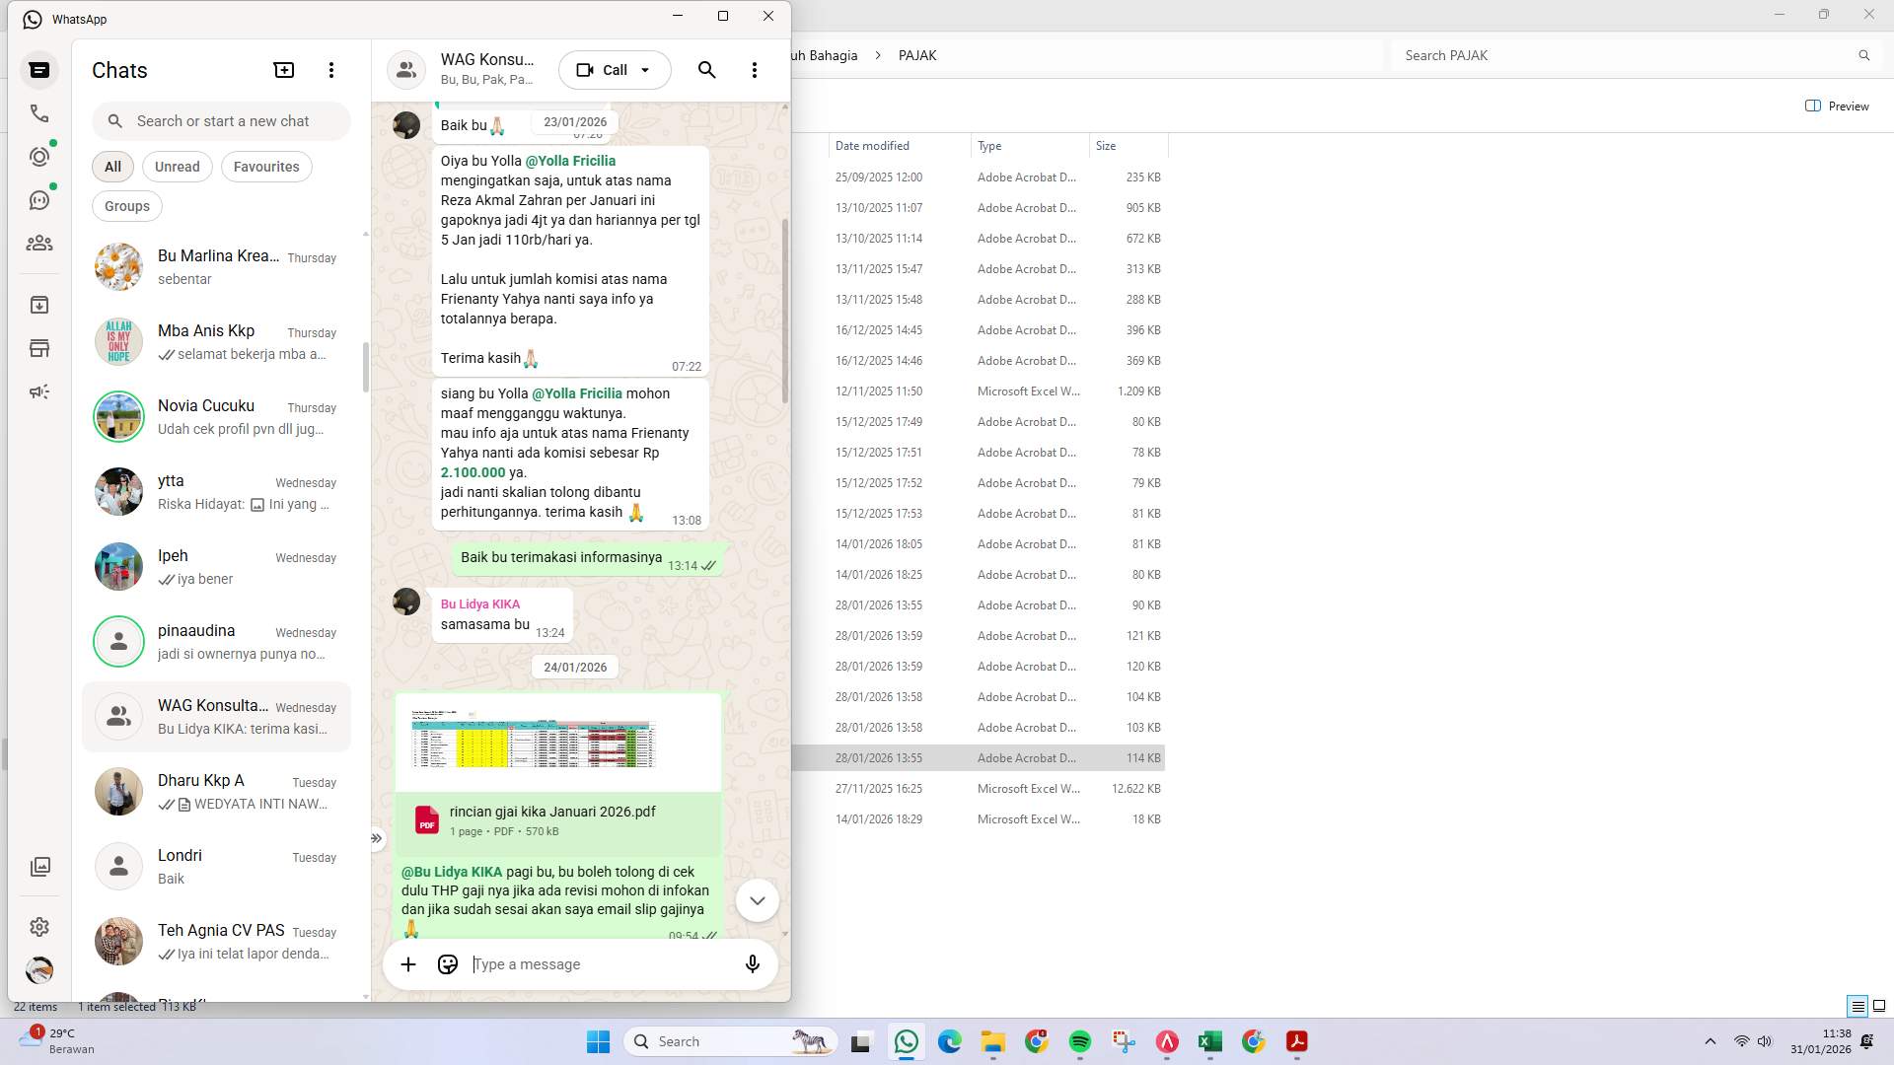
Task: Open the chat options three-dot menu
Action: click(755, 70)
